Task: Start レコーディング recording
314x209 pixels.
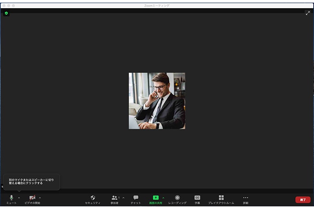Action: pos(177,200)
